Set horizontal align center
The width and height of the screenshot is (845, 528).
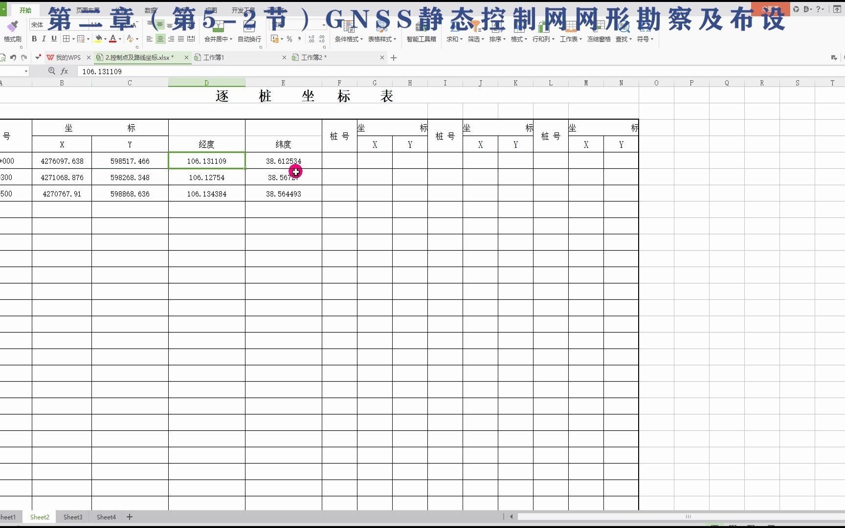pyautogui.click(x=160, y=39)
